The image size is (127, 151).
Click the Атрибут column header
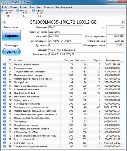coord(37,60)
